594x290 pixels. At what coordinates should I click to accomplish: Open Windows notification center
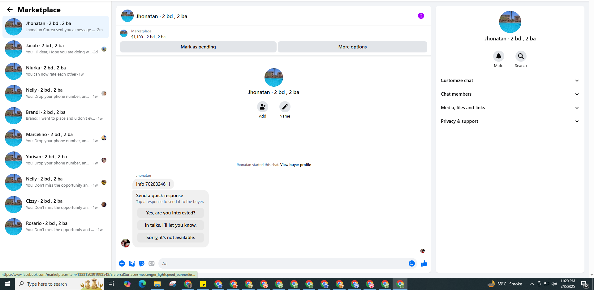tap(584, 284)
